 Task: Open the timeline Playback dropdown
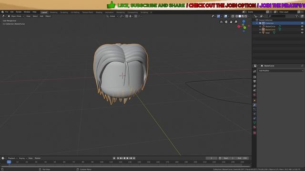click(x=13, y=158)
